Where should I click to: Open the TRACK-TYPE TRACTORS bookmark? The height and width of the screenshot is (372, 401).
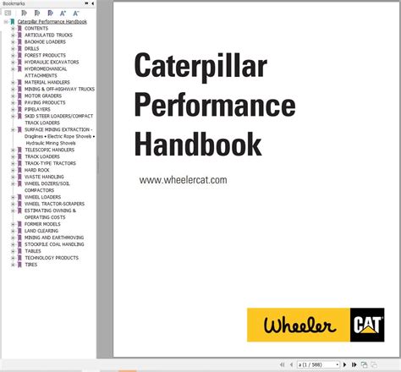click(50, 163)
